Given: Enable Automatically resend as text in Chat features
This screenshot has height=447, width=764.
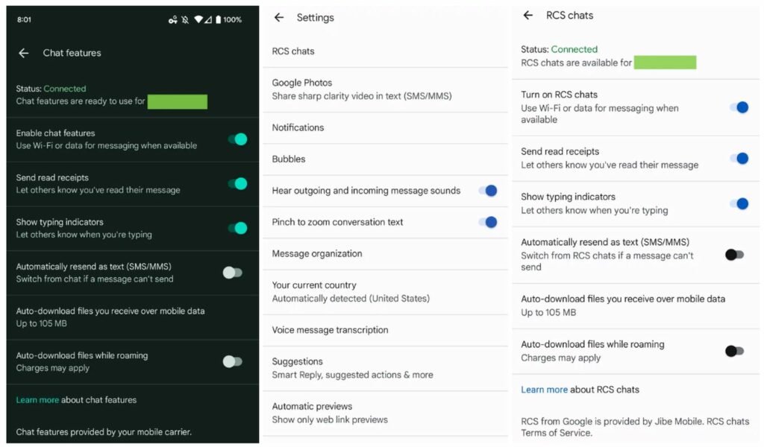Looking at the screenshot, I should [x=233, y=273].
